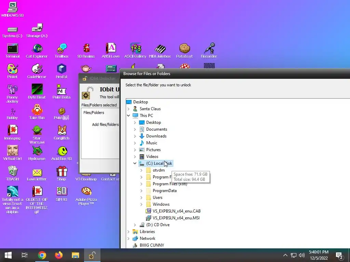Viewport: 350px width, 262px height.
Task: Open the WINDOWS 93 desktop icon
Action: pyautogui.click(x=12, y=10)
